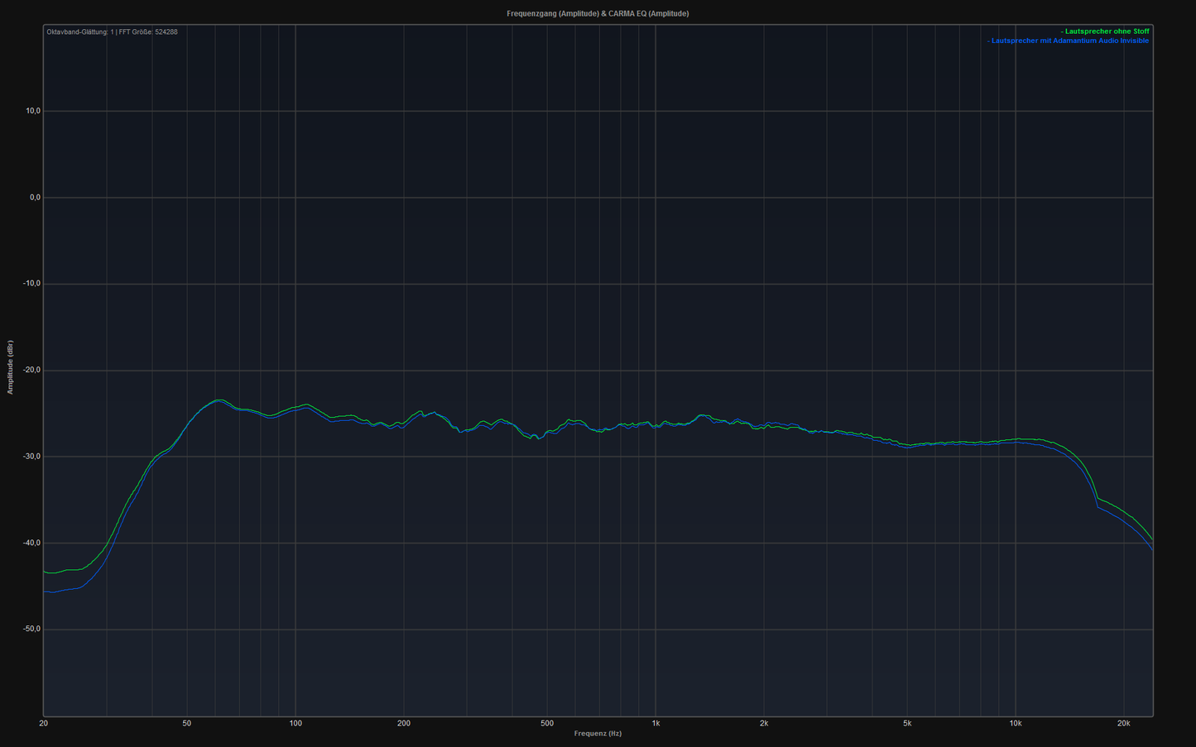Screen dimensions: 1196x747
Task: Click the 500 Hz frequency axis tick label
Action: [547, 723]
